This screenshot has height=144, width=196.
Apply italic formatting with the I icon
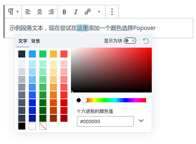point(76,12)
